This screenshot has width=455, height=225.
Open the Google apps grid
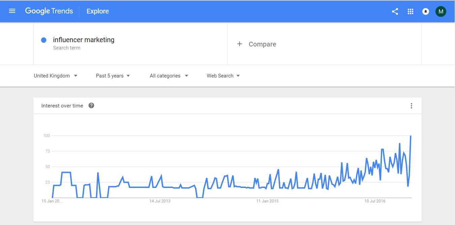point(411,11)
